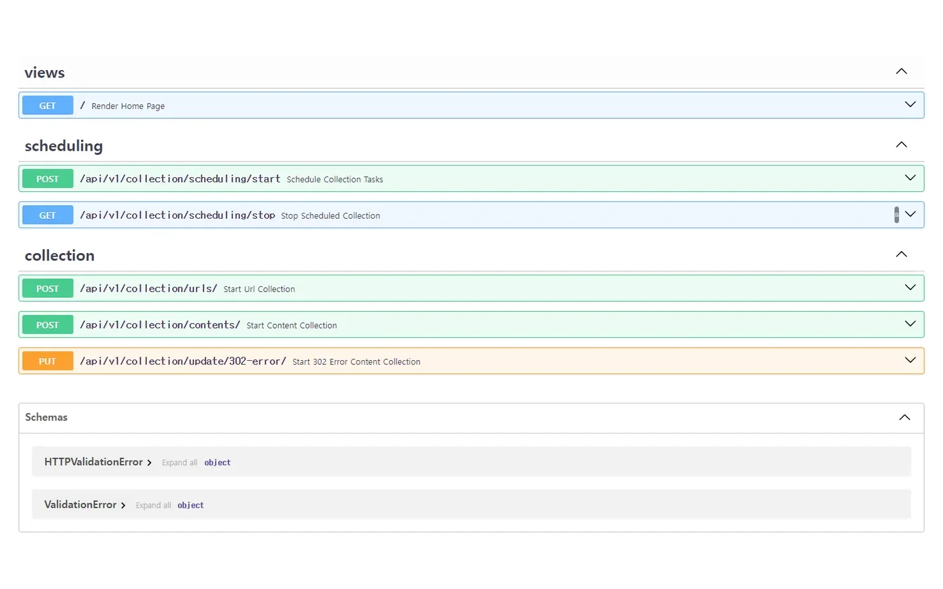This screenshot has height=589, width=943.
Task: Click the 'Start Url Collection' summary text
Action: 259,289
